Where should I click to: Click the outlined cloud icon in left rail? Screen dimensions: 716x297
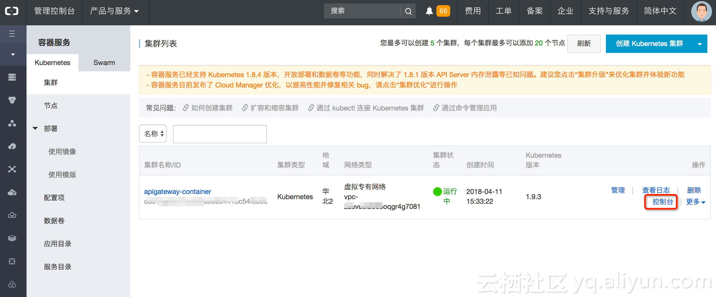pos(12,215)
